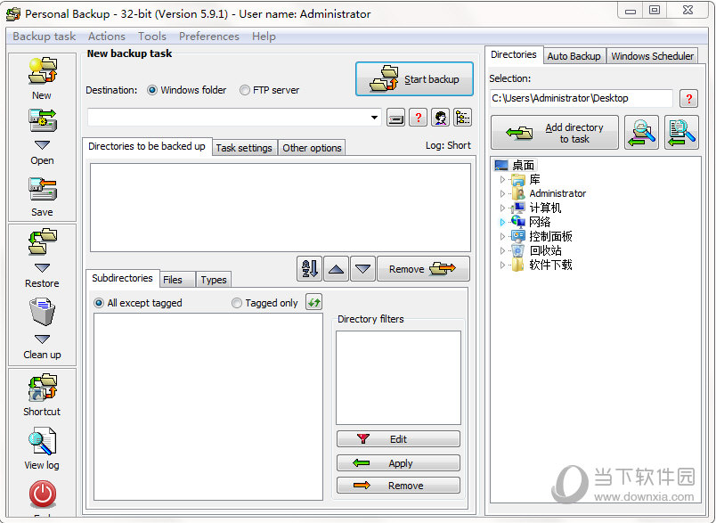Expand the 库 tree node
Image resolution: width=716 pixels, height=523 pixels.
(x=502, y=179)
